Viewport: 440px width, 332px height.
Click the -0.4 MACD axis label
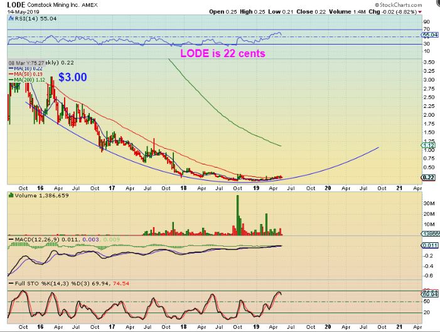(x=428, y=266)
